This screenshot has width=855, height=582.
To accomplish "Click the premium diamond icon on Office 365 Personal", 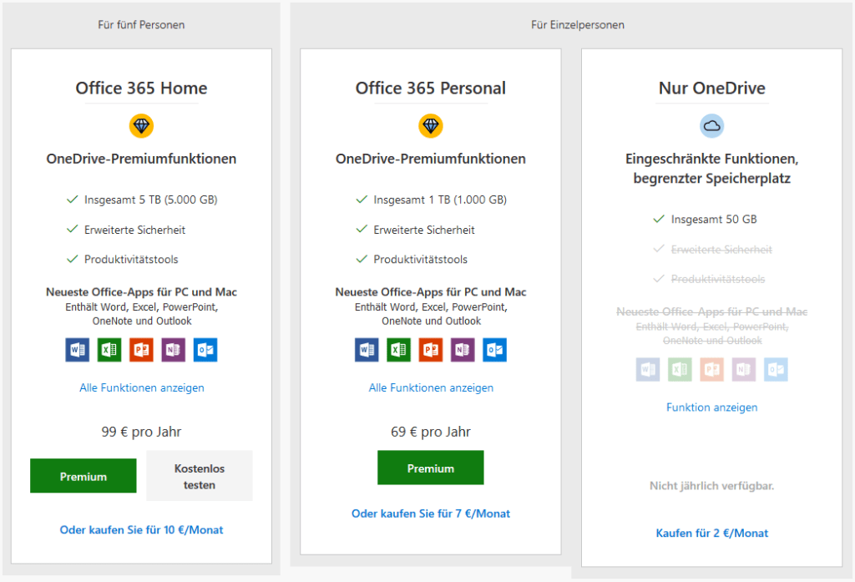I will 431,125.
